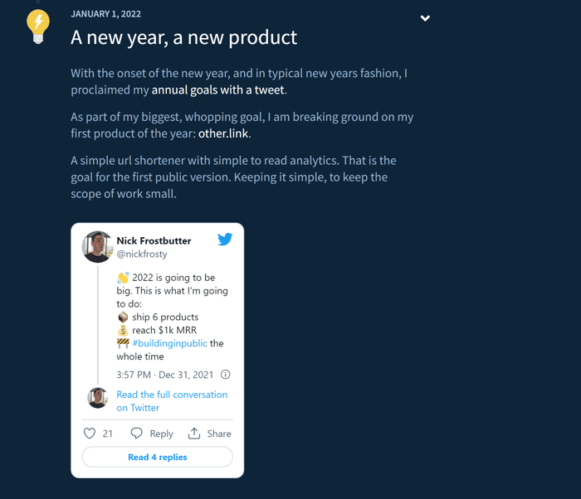Click the Read 4 replies button
Screen dimensions: 581x499
[158, 457]
